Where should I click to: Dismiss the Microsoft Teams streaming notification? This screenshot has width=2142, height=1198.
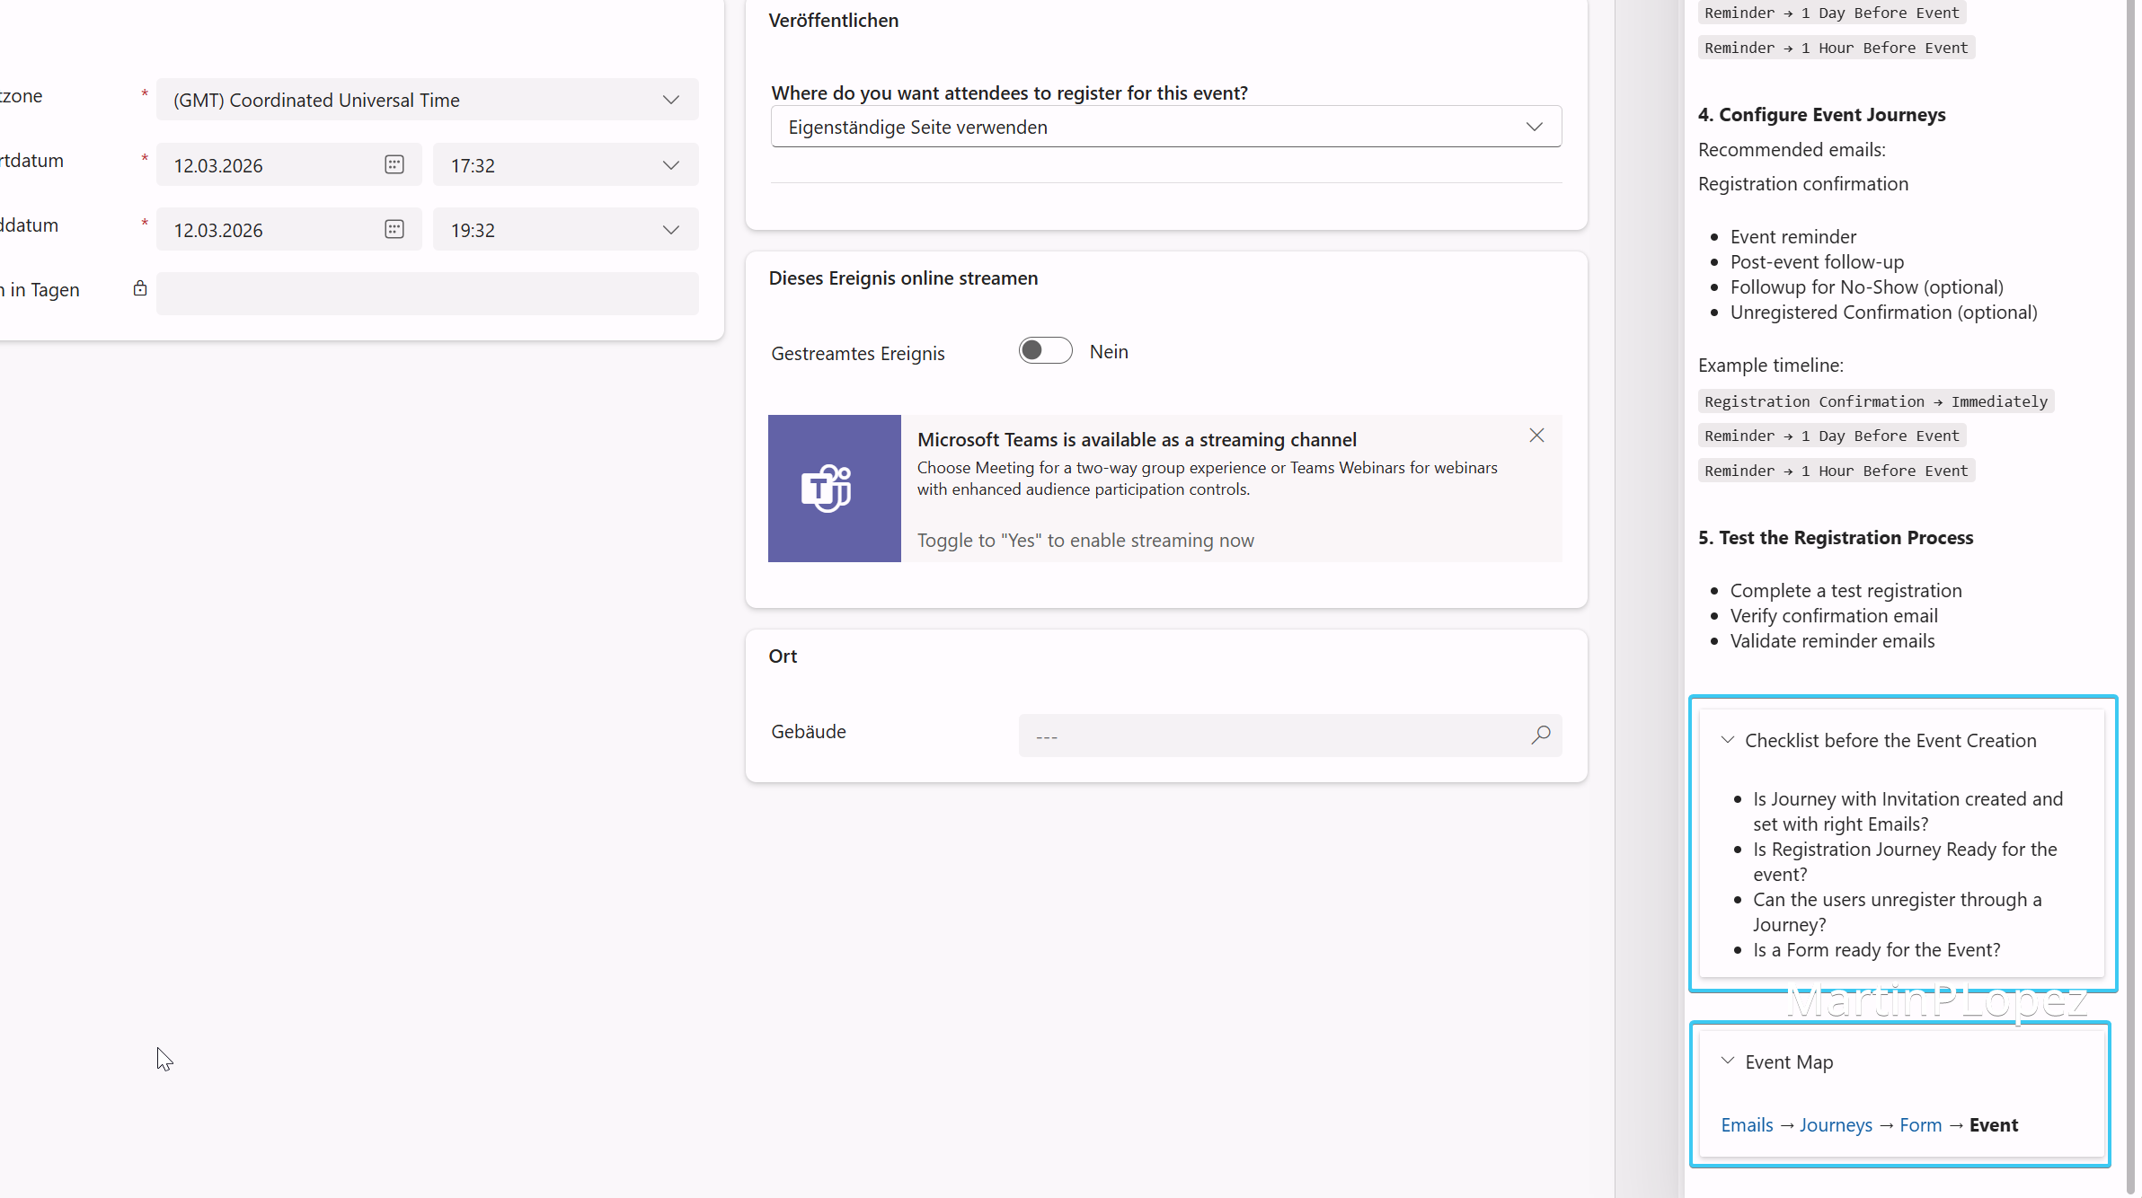click(1536, 435)
